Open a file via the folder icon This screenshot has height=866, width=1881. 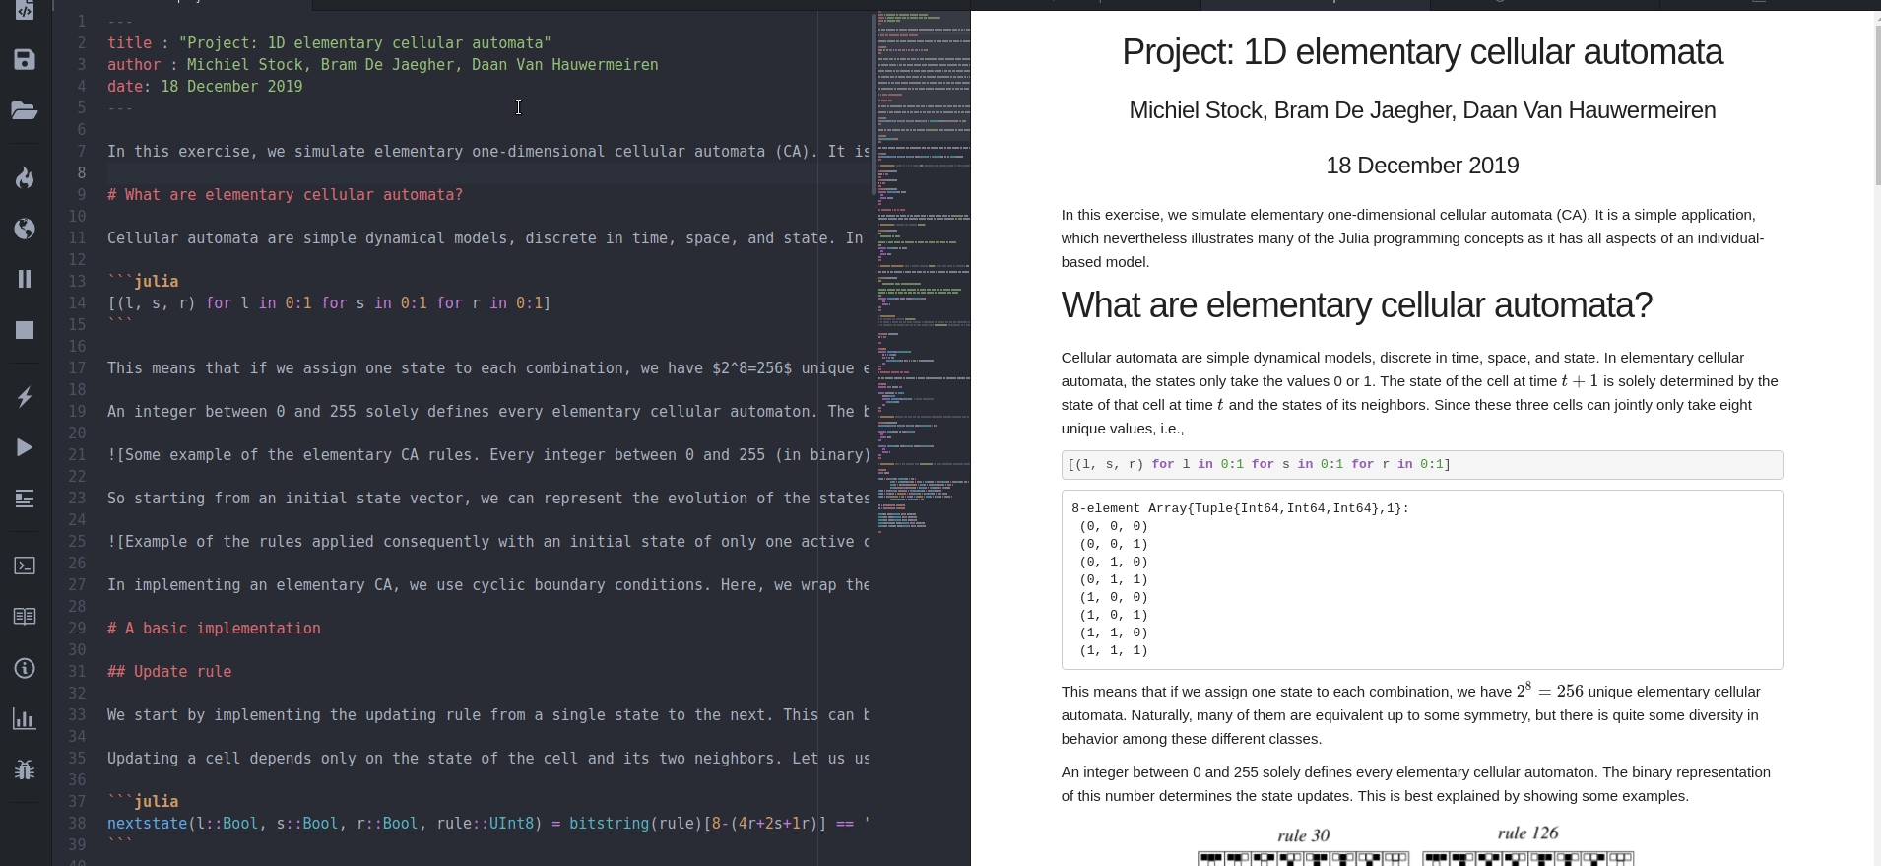25,110
